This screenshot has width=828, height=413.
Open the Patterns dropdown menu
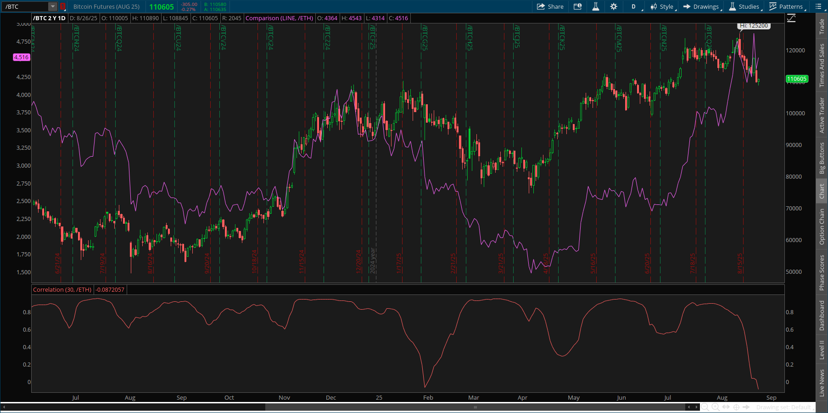786,6
